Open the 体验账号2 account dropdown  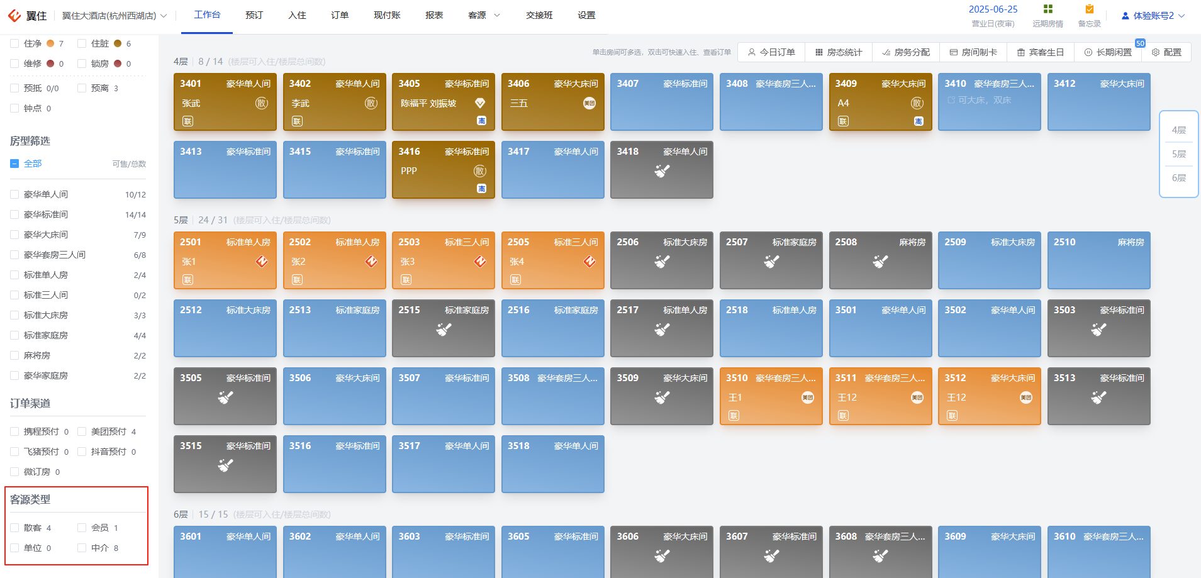click(1153, 16)
